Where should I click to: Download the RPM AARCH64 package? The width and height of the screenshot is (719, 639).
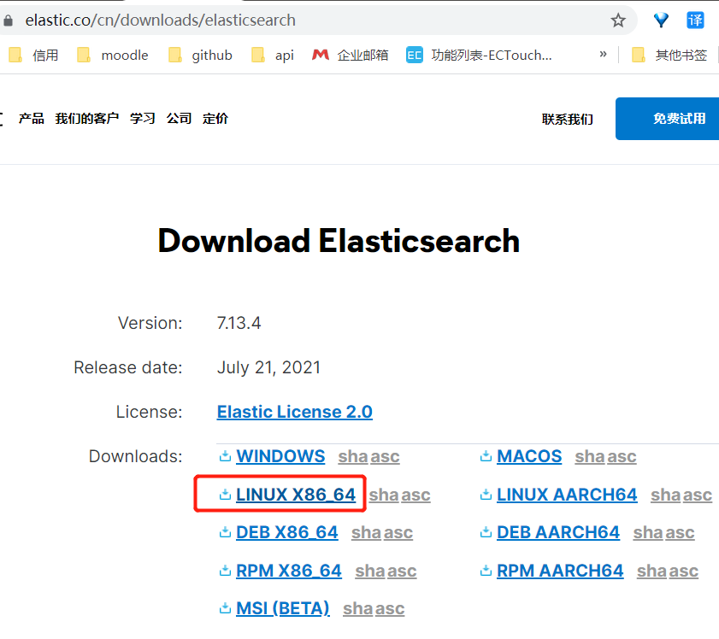coord(560,571)
